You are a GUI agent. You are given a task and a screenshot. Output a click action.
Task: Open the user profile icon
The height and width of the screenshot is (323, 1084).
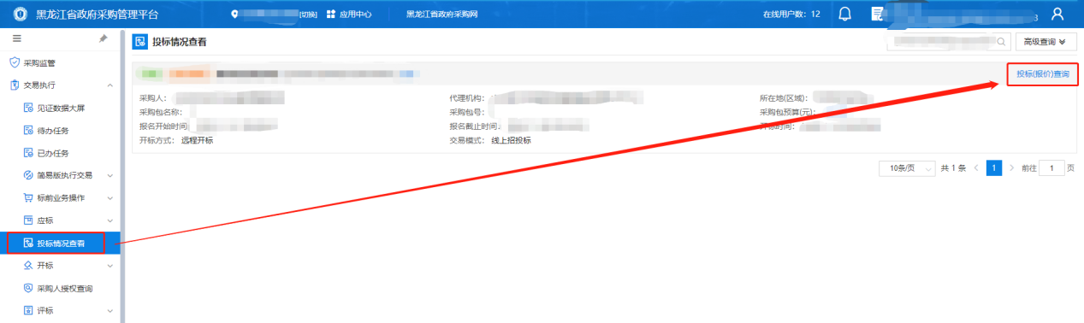[x=1057, y=14]
